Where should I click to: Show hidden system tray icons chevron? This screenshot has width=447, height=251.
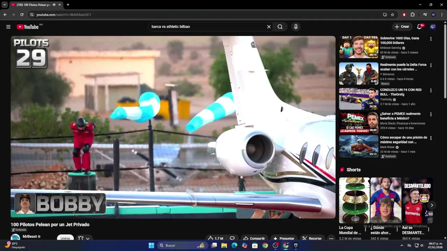[402, 245]
